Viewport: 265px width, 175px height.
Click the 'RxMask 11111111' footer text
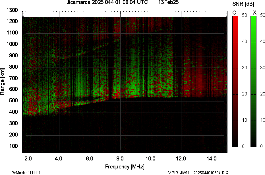(26, 173)
